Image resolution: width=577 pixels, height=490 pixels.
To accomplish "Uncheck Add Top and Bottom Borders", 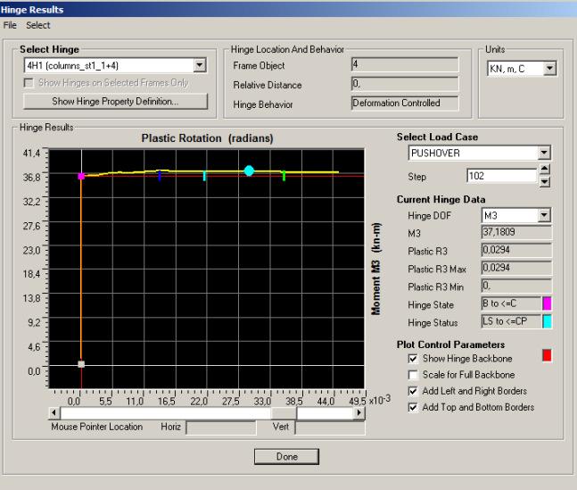I will (x=413, y=408).
